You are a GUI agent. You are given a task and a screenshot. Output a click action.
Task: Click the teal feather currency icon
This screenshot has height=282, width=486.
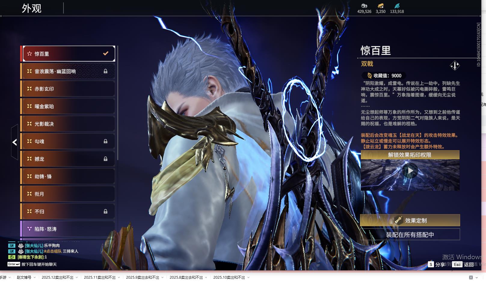[397, 6]
